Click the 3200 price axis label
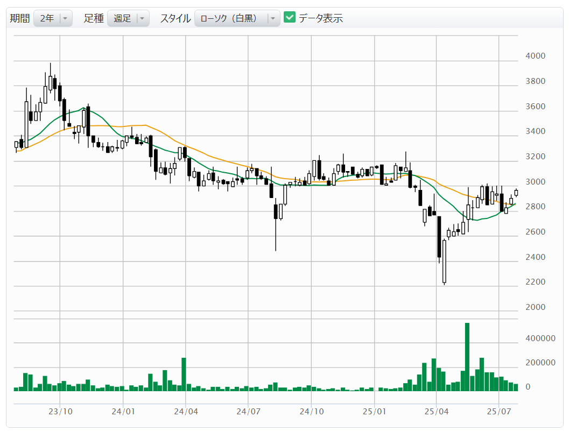Screen dimensions: 569x431 (x=535, y=157)
